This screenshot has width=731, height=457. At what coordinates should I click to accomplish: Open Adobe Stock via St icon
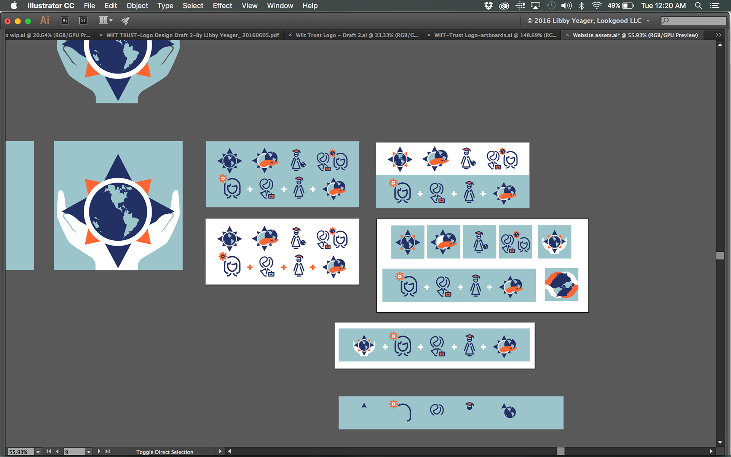[83, 21]
